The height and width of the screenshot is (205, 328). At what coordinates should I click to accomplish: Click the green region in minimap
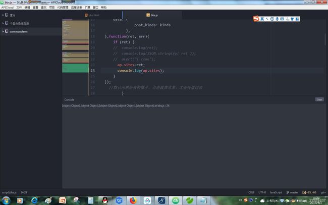tap(75, 68)
